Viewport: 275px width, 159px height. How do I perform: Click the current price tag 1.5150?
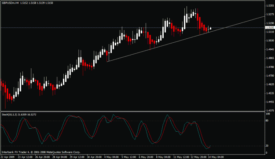[x=270, y=28]
